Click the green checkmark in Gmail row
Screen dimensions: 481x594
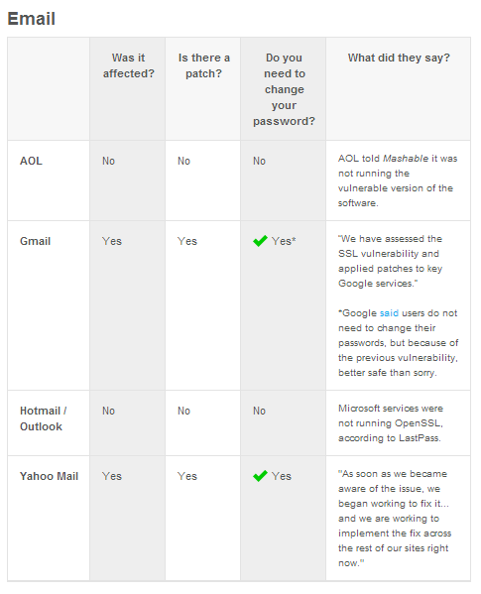pyautogui.click(x=260, y=241)
